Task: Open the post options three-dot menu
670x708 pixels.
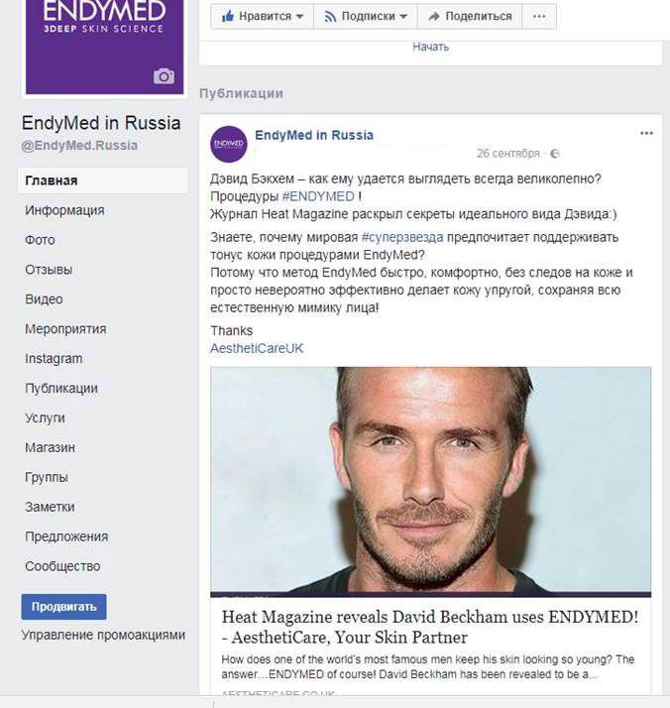Action: [646, 133]
